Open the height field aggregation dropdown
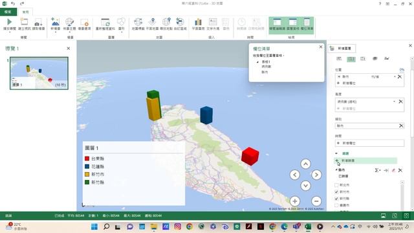The width and height of the screenshot is (414, 233). click(x=394, y=102)
